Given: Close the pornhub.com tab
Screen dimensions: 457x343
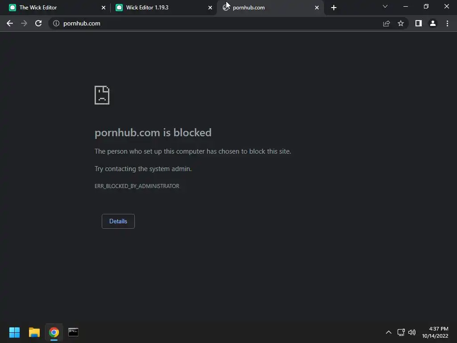Looking at the screenshot, I should coord(317,8).
